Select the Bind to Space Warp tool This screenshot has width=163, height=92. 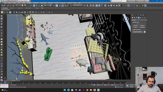point(13,6)
